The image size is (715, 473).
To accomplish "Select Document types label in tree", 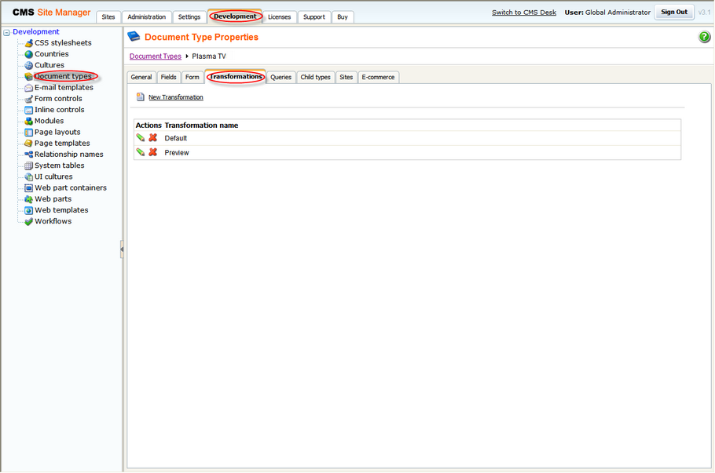I will [63, 77].
